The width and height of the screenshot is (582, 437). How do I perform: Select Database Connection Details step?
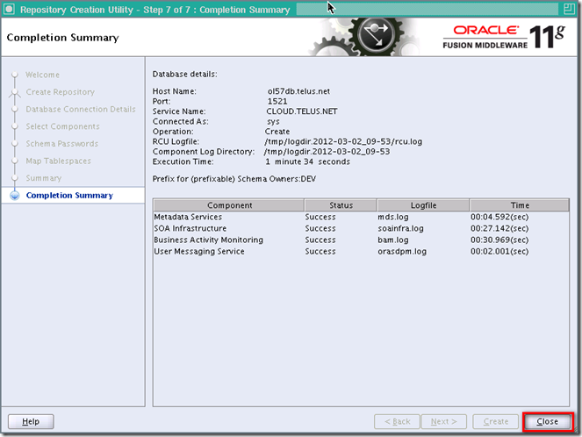pyautogui.click(x=81, y=109)
